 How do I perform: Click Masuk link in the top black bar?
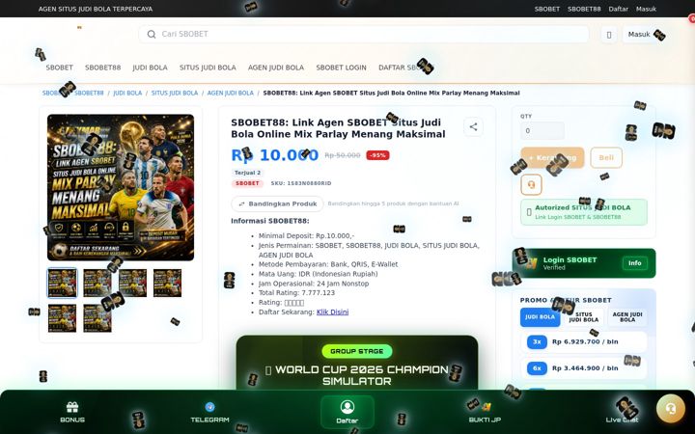click(646, 9)
